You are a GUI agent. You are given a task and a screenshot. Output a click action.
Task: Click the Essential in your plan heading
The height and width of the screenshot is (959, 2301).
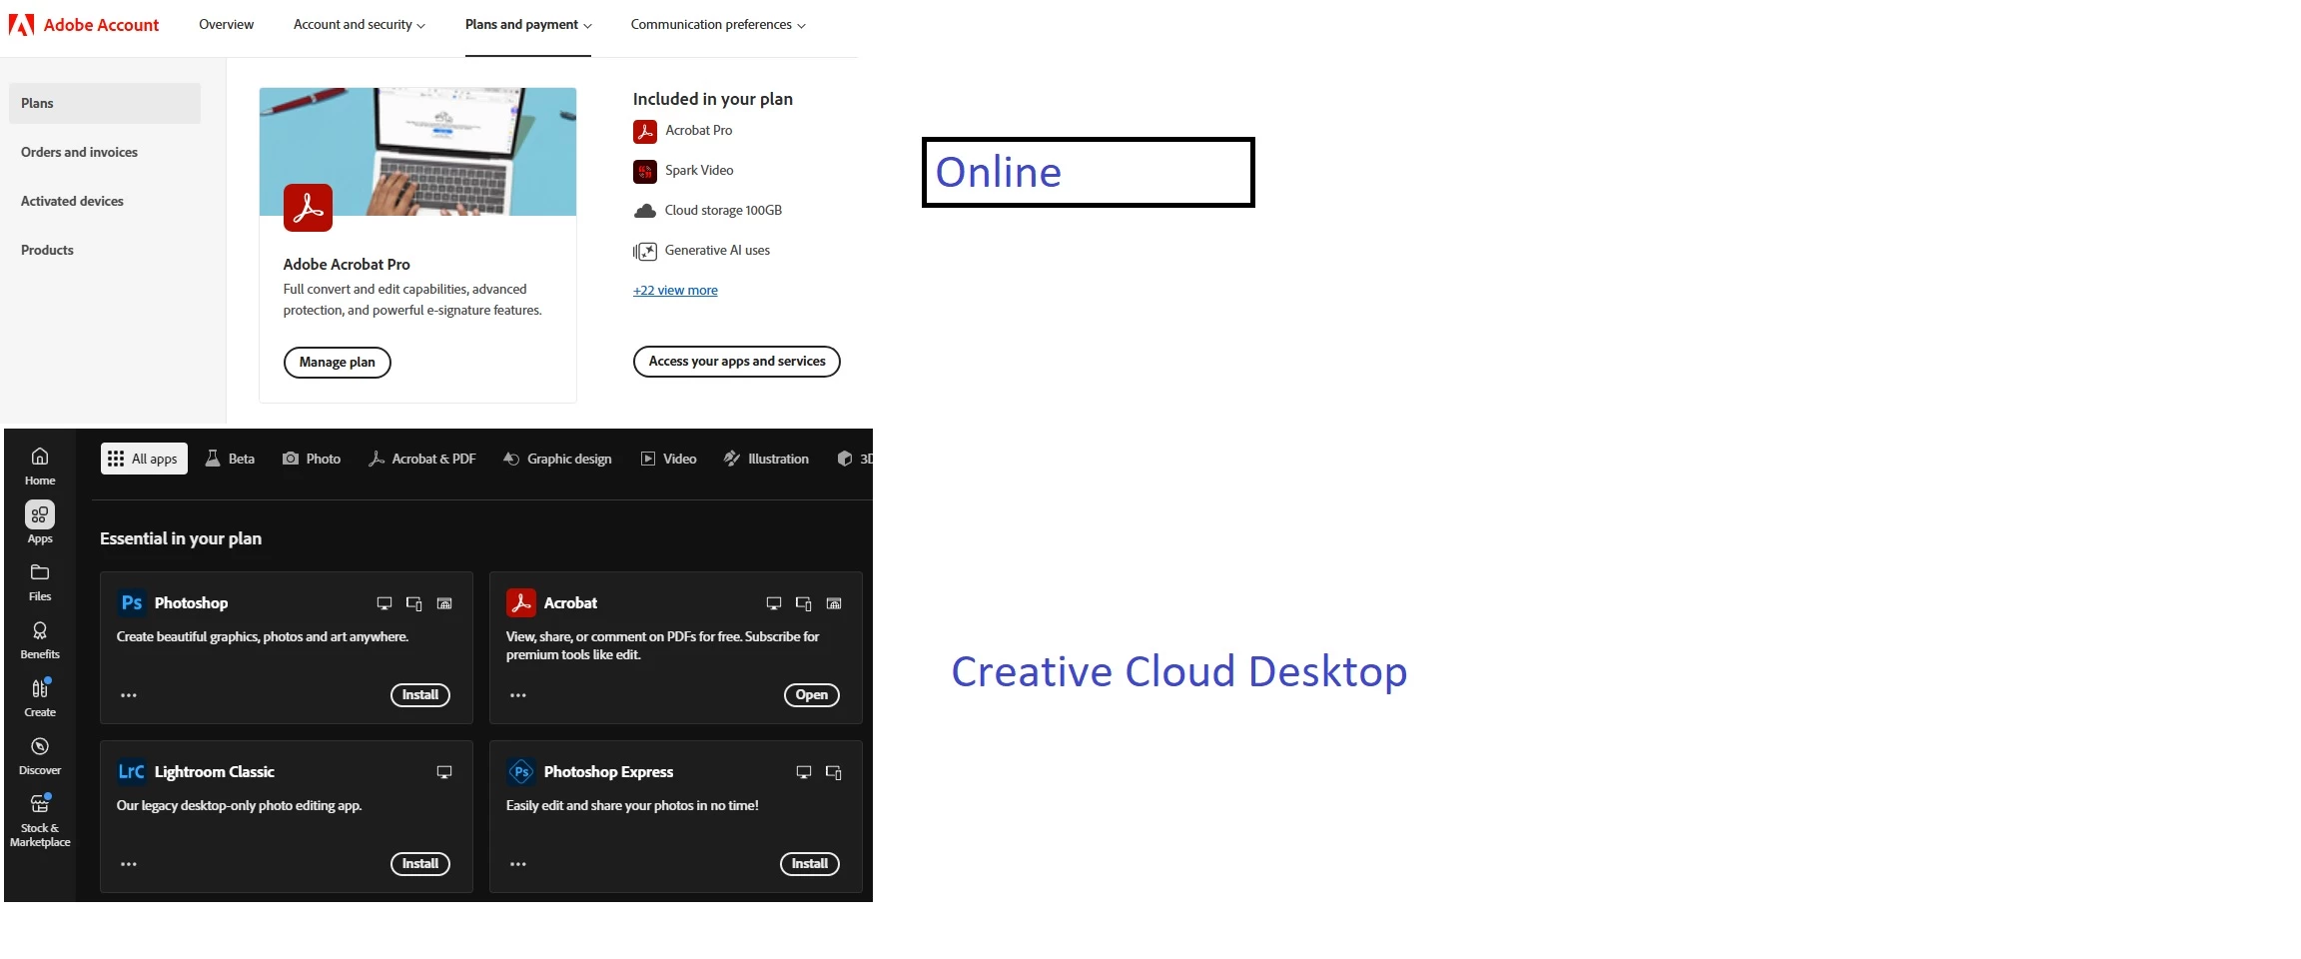pos(181,538)
